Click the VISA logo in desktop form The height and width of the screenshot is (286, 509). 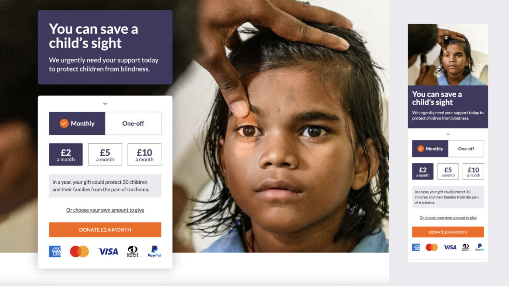[108, 251]
